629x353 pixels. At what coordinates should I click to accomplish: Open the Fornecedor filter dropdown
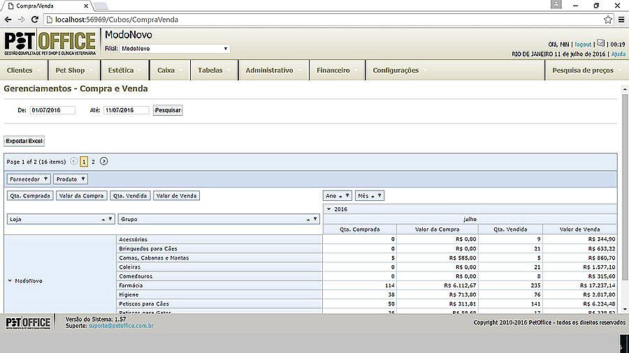coord(29,179)
